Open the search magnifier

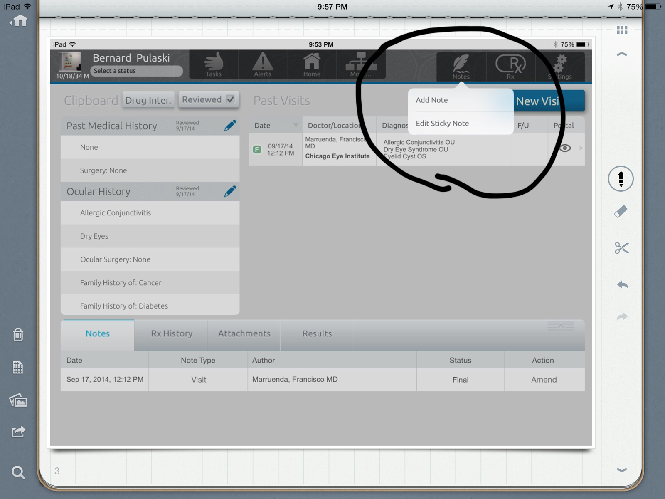tap(18, 472)
